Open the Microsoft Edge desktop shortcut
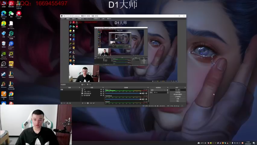Screen dimensions: 257x145 (4, 15)
